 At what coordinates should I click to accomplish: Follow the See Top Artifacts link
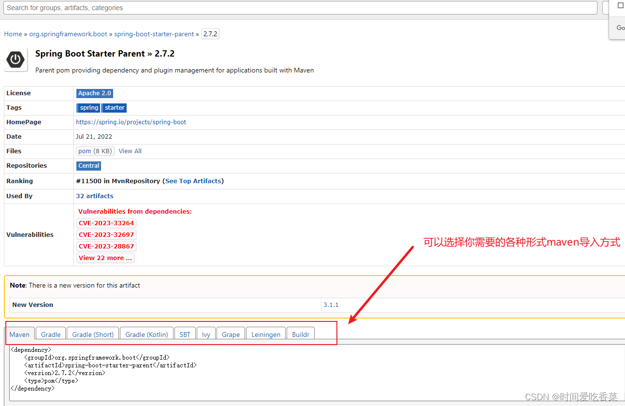[x=193, y=181]
